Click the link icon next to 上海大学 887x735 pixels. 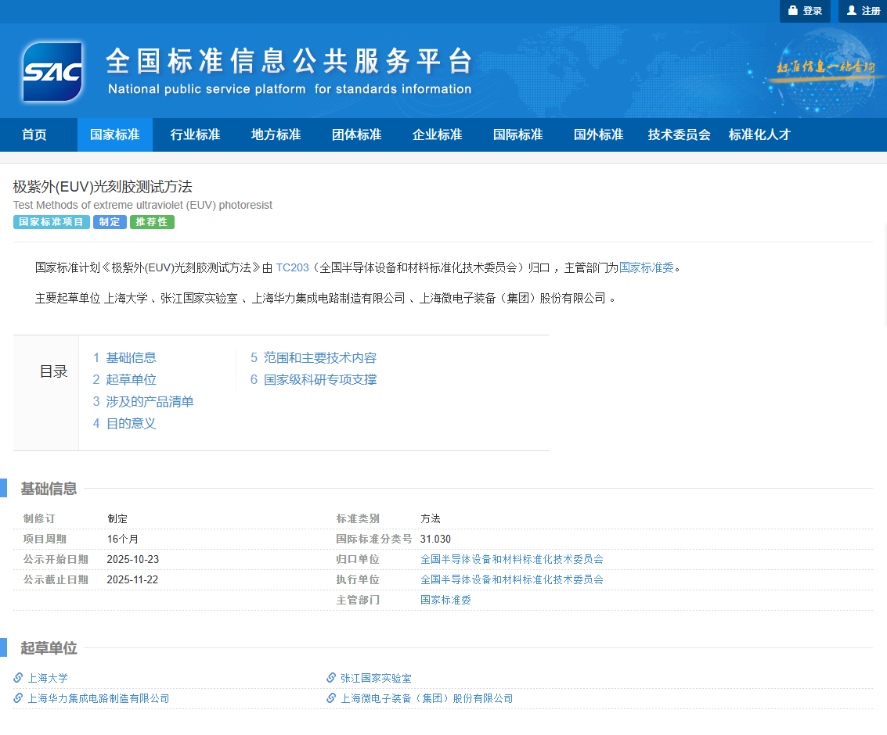[19, 678]
